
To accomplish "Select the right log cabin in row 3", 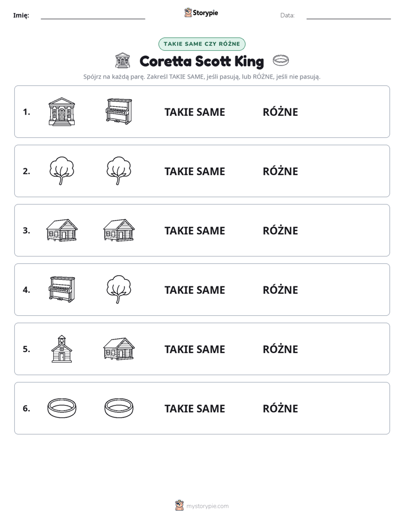I will point(119,230).
